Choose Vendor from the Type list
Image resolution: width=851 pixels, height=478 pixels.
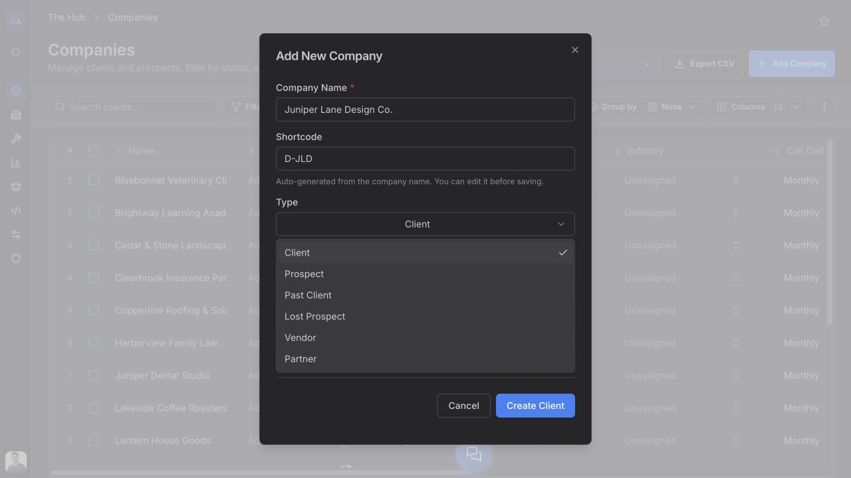tap(425, 338)
